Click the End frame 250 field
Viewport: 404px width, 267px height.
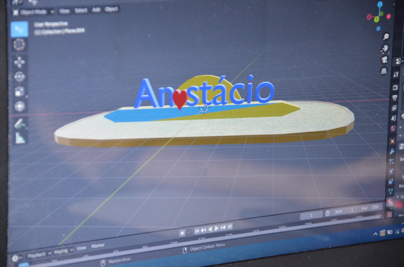370,208
